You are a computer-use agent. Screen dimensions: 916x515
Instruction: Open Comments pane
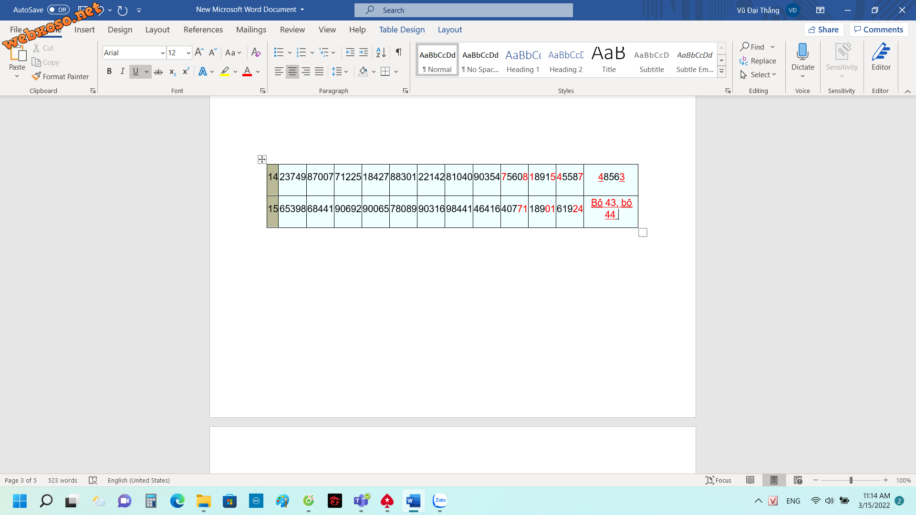[879, 30]
